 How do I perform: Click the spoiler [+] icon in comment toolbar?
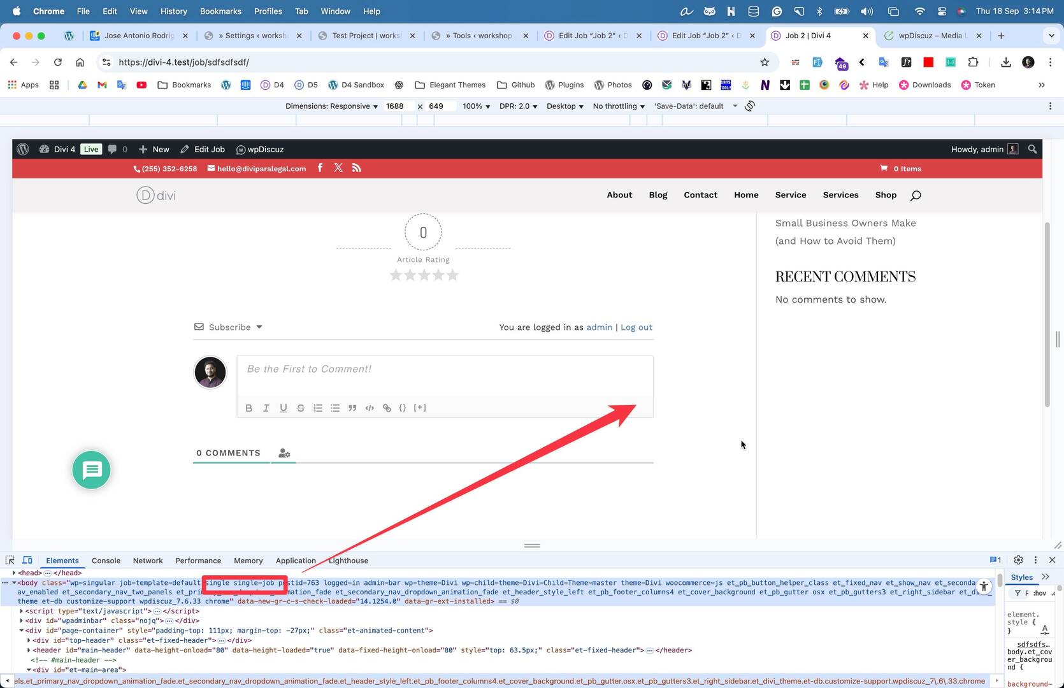420,408
